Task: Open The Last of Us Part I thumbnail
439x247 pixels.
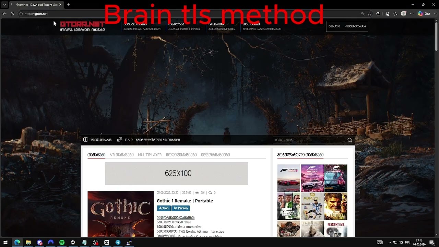Action: point(336,206)
